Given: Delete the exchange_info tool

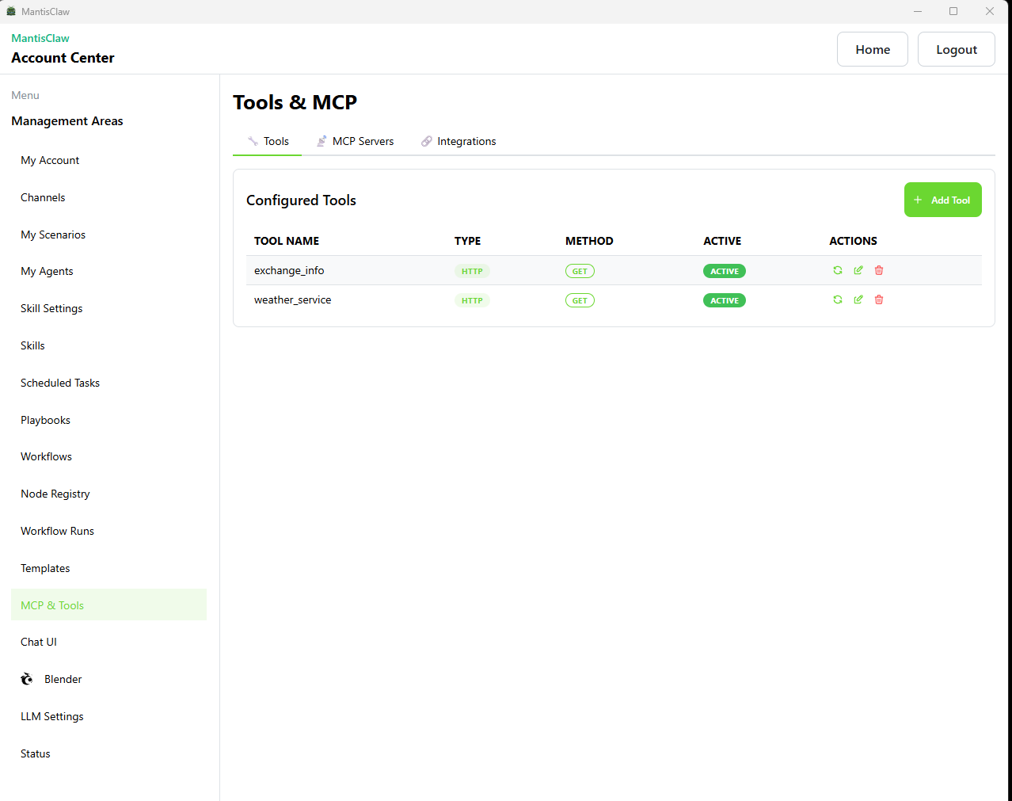Looking at the screenshot, I should (x=879, y=270).
